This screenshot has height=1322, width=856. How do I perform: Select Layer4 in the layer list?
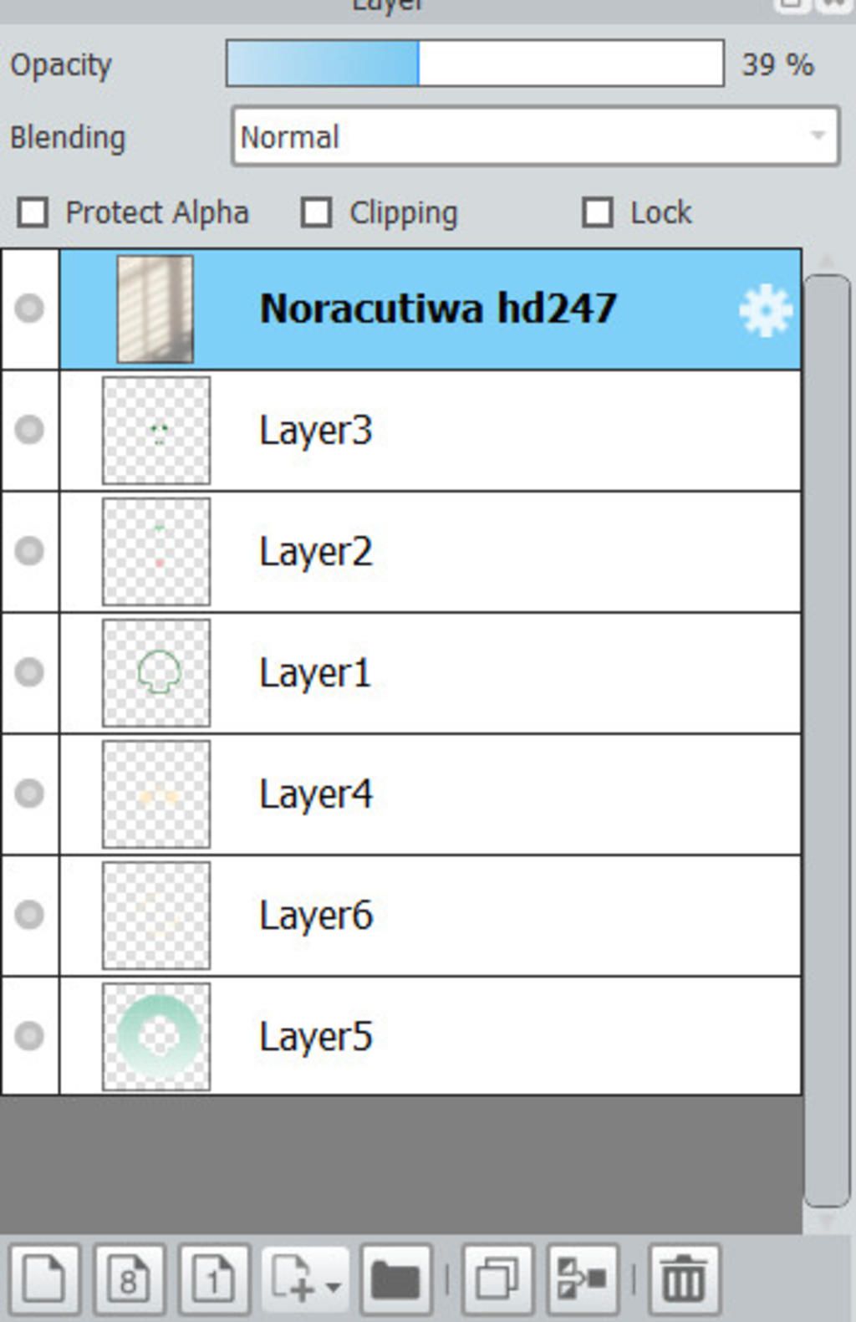point(431,794)
